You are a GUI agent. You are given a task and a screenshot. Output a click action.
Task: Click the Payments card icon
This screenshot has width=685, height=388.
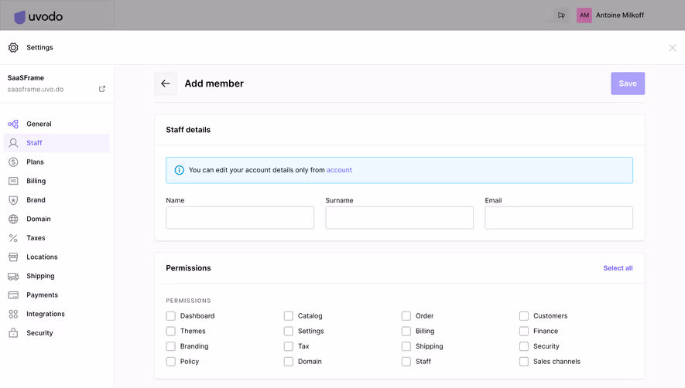[13, 295]
